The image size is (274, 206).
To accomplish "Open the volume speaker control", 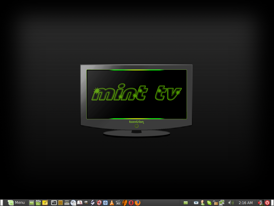I will [231, 203].
